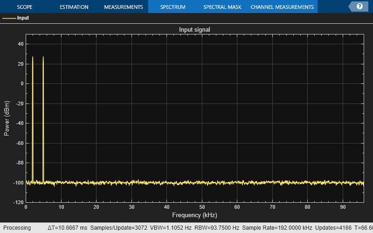Viewport: 373px width, 233px height.
Task: Click the help question mark icon
Action: tap(359, 7)
